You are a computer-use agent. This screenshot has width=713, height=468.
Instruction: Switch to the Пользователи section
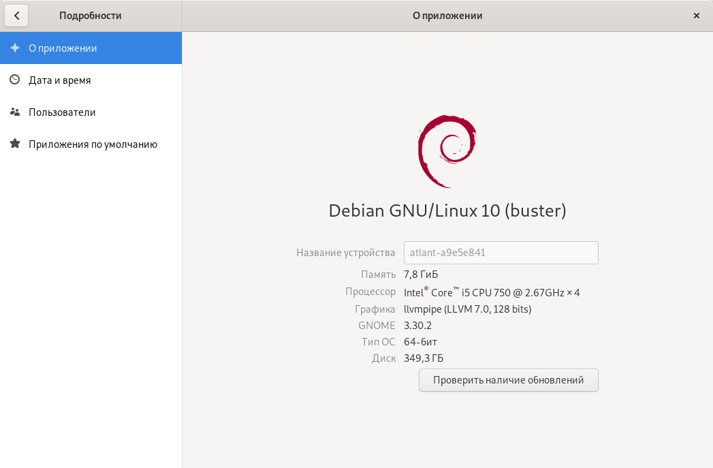point(62,112)
